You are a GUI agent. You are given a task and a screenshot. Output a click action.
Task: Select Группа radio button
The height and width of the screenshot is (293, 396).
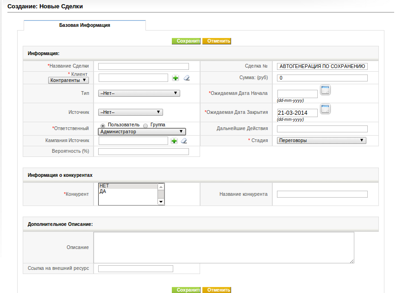click(x=145, y=125)
